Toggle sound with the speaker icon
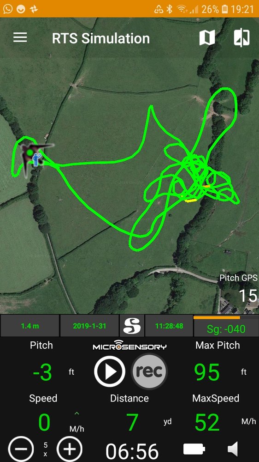 tap(233, 450)
